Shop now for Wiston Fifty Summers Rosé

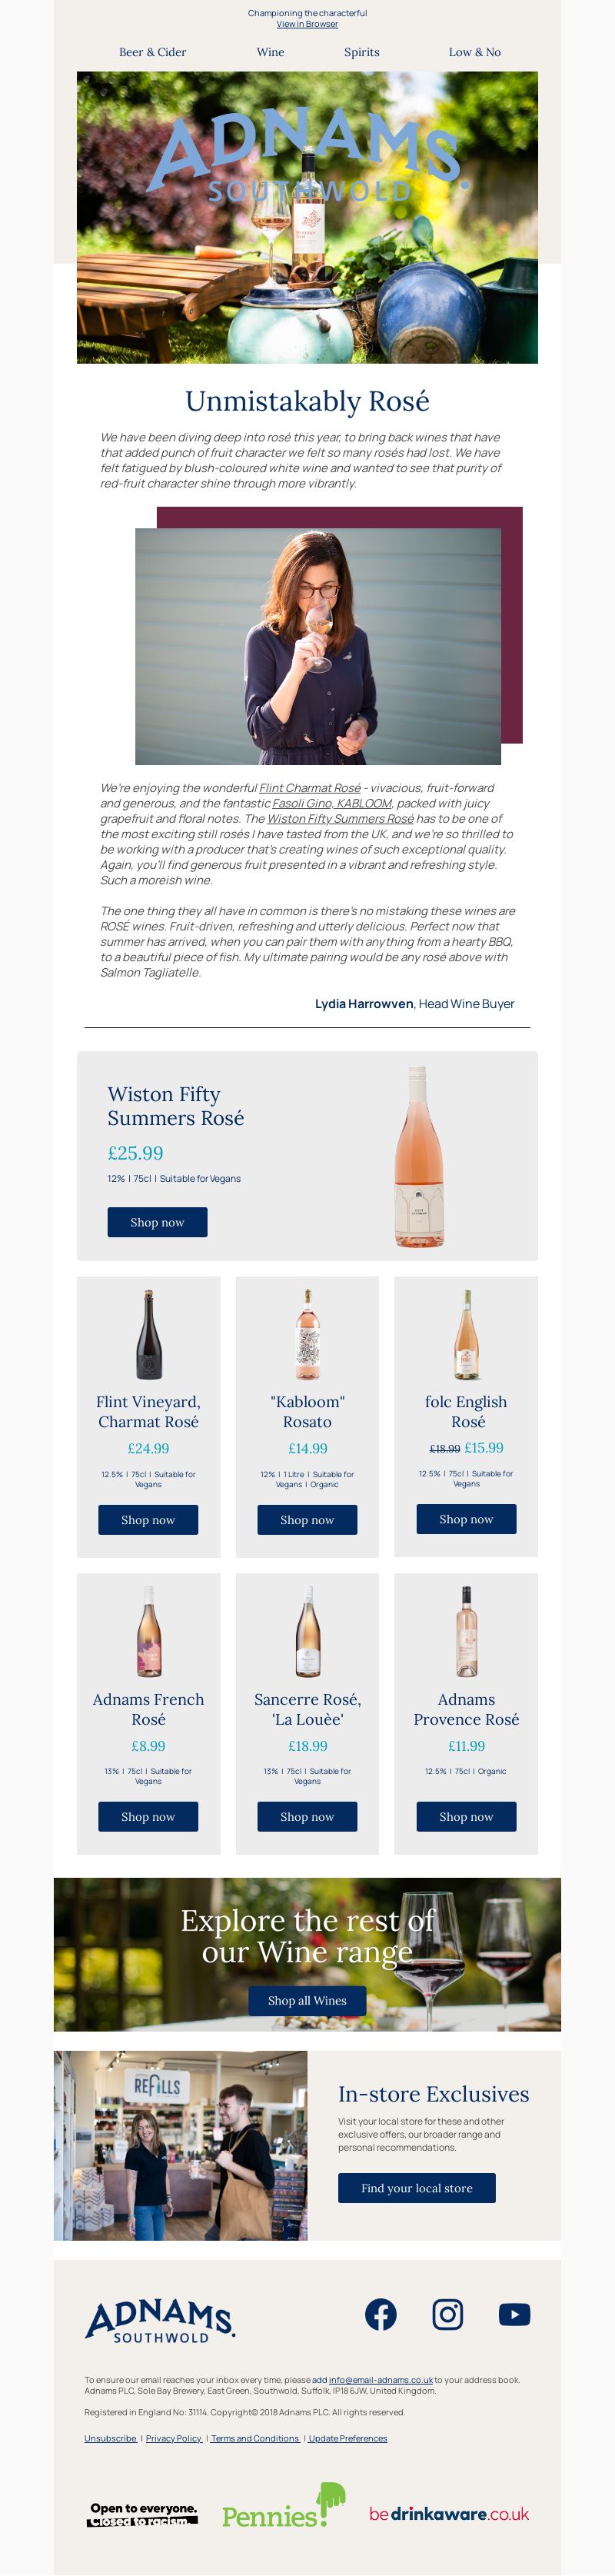click(x=157, y=1222)
